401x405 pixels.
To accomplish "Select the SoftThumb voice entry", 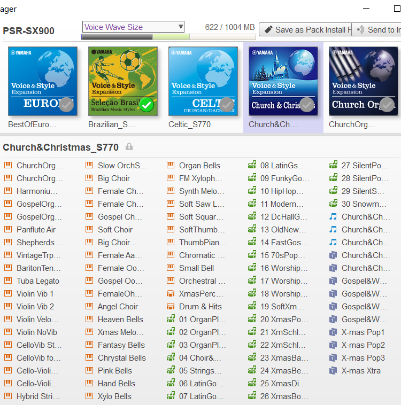I will [x=196, y=230].
